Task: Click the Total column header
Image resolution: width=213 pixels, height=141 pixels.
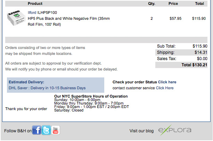Action: [x=199, y=3]
